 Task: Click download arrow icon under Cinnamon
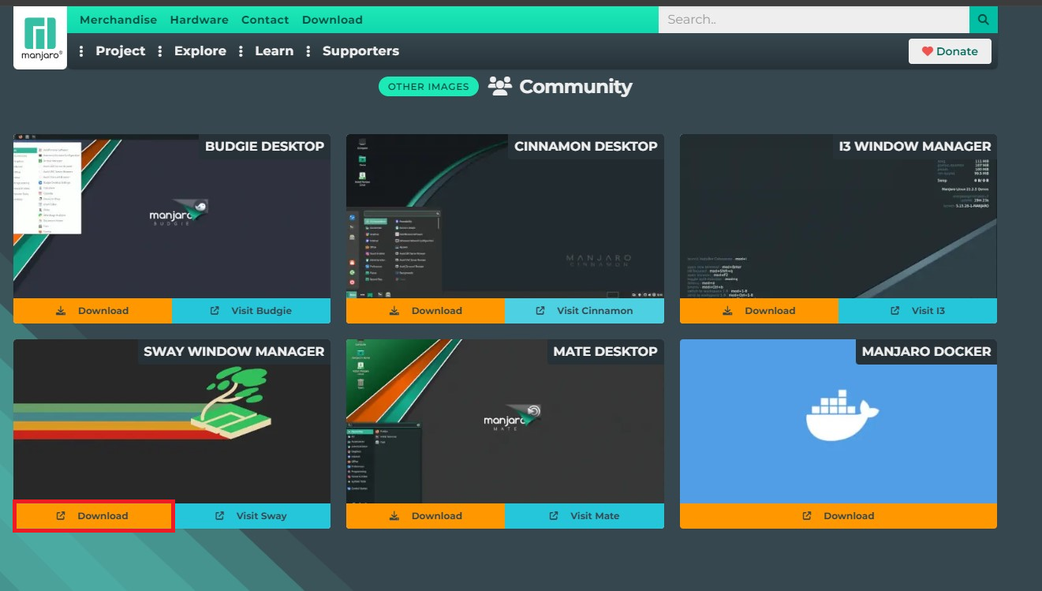(x=394, y=311)
